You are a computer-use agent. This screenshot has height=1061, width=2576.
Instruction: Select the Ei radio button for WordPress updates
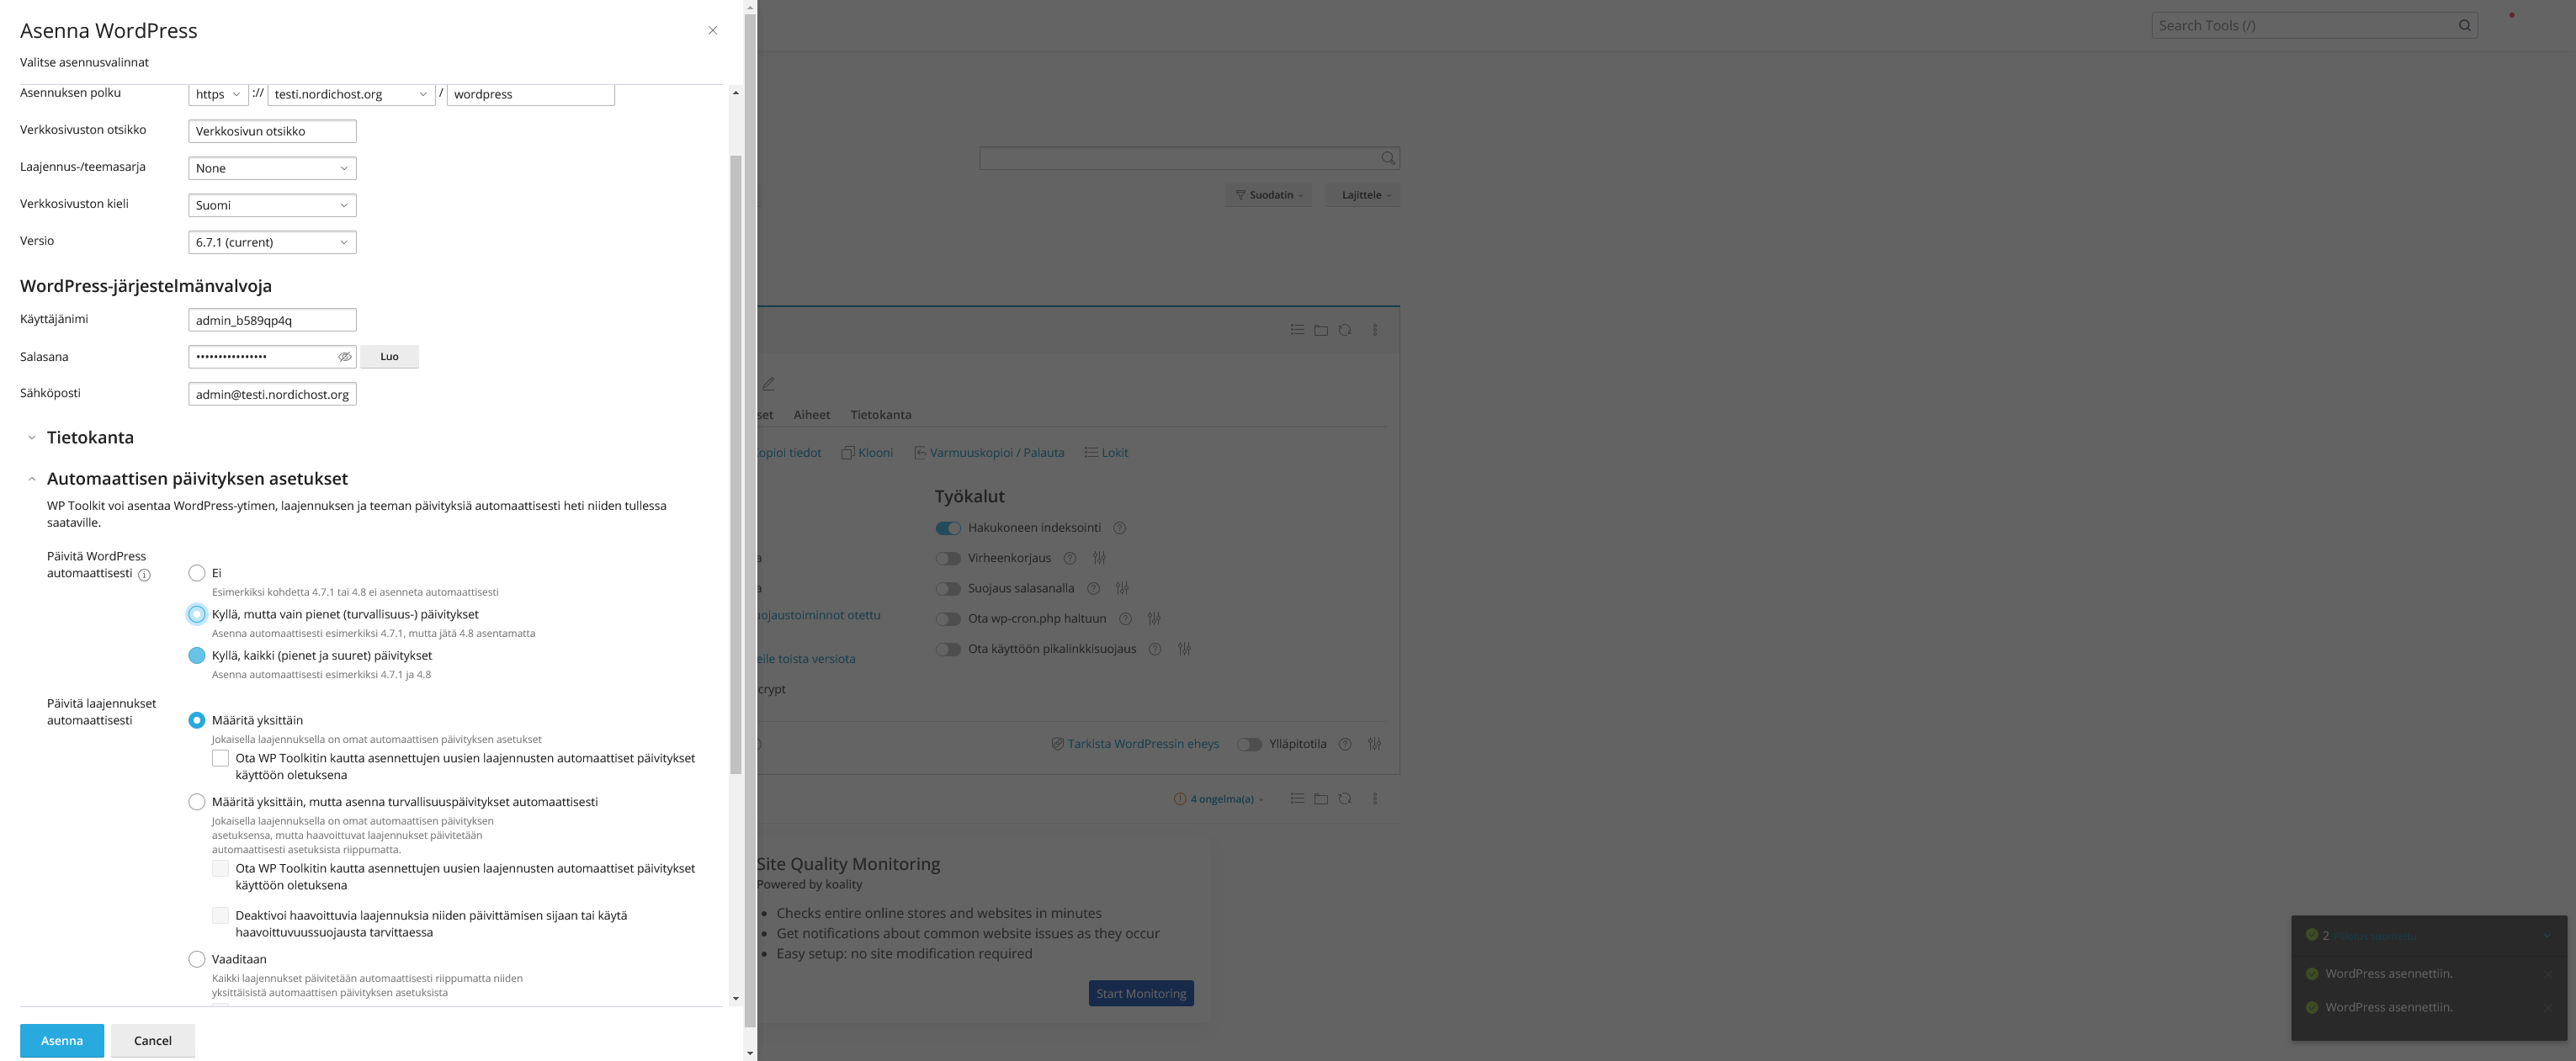[x=197, y=573]
